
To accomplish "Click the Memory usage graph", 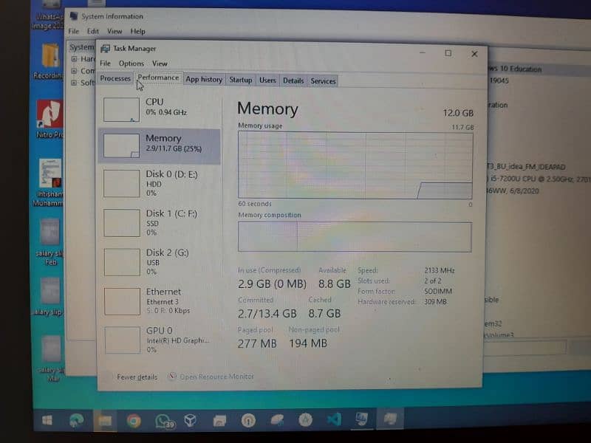I will pos(355,165).
